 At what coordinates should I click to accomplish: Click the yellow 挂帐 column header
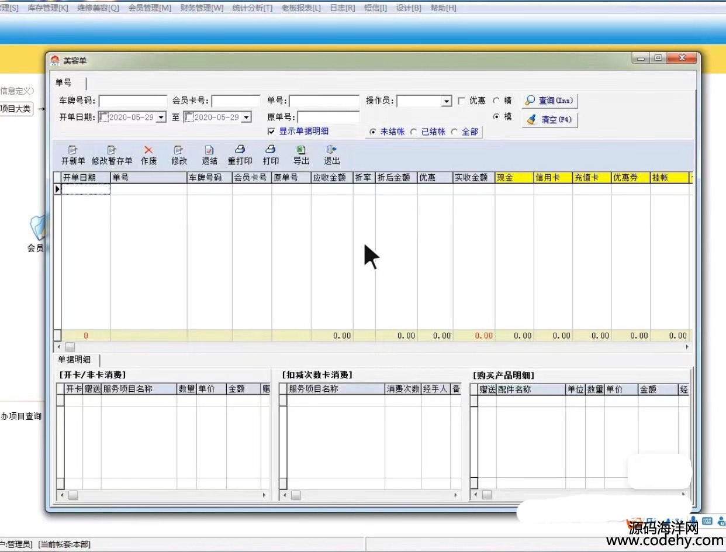(670, 178)
